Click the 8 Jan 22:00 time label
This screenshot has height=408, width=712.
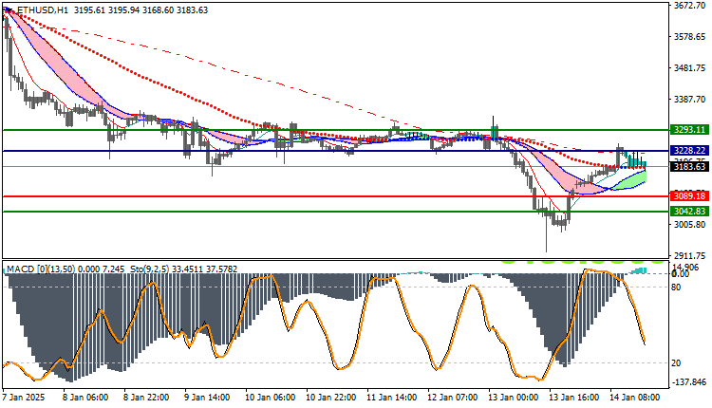point(146,398)
